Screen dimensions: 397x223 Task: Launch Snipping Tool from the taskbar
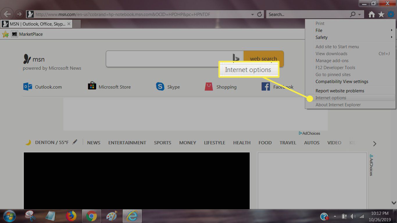(x=30, y=216)
